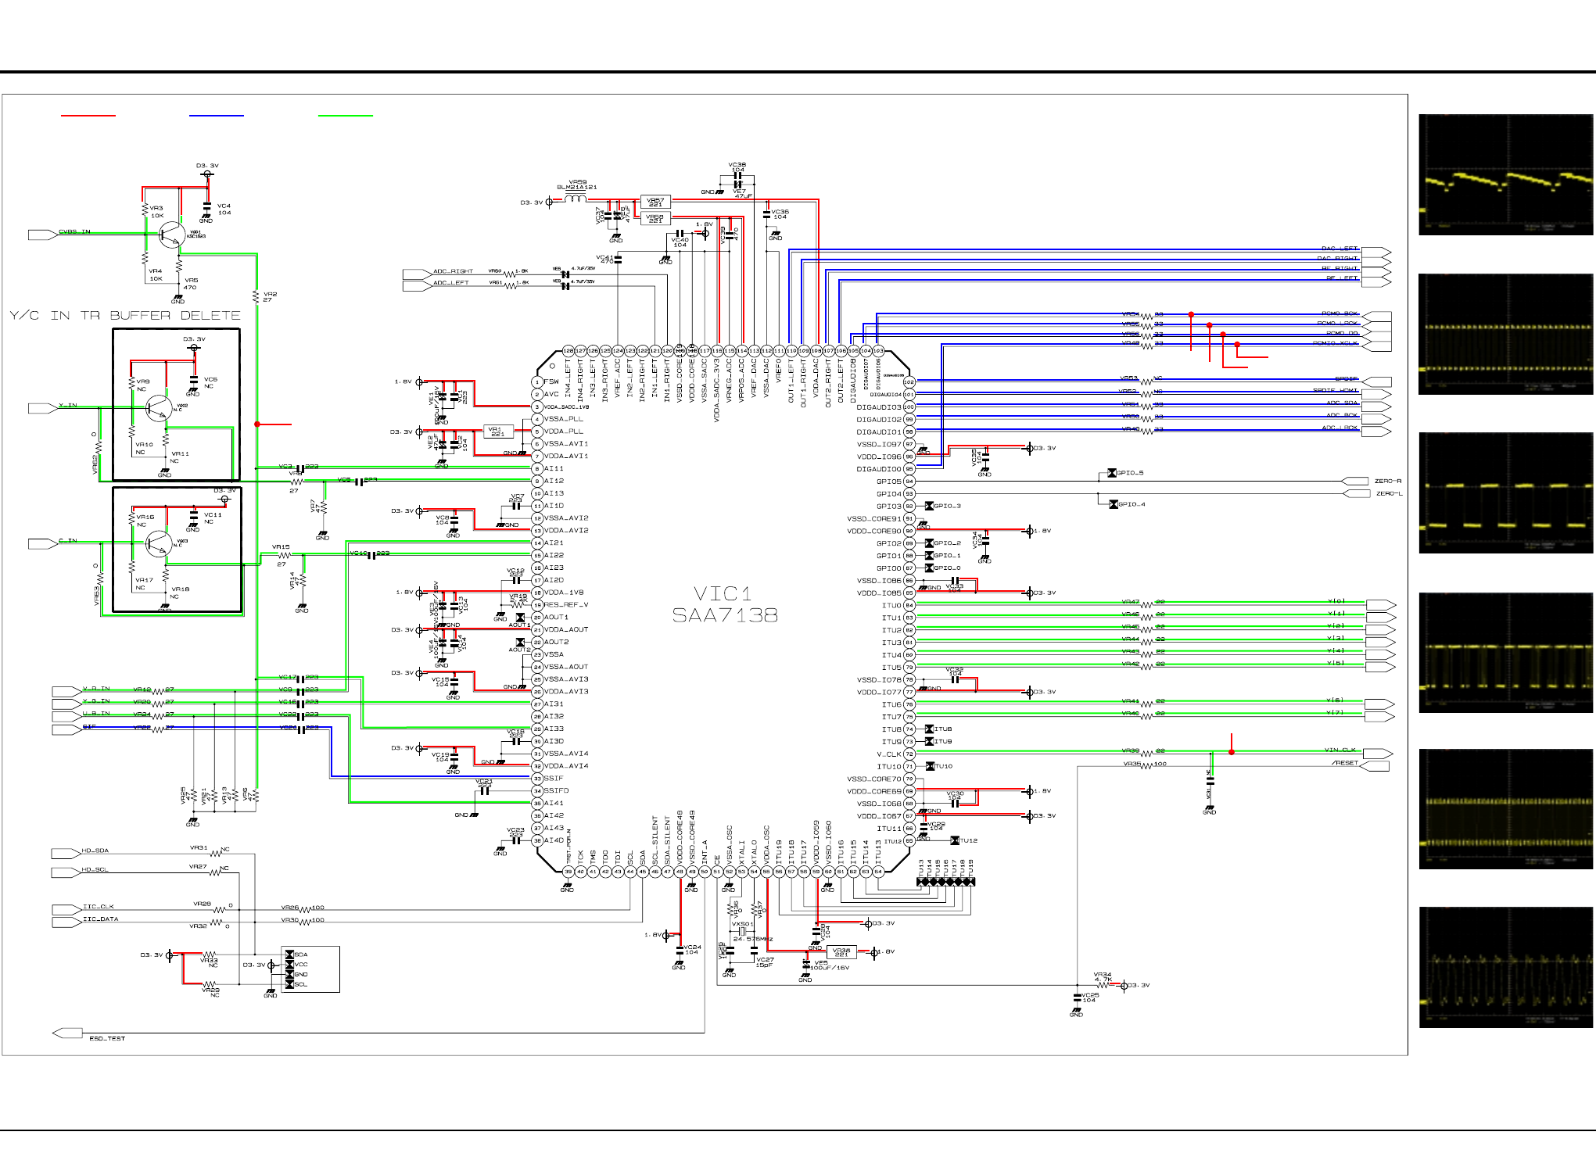
Task: Open the bottom oscilloscope waveform thumbnail
Action: [1505, 967]
